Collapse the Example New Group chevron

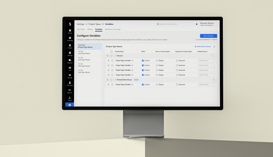point(115,80)
